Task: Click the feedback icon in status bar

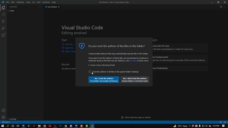Action: (x=221, y=122)
